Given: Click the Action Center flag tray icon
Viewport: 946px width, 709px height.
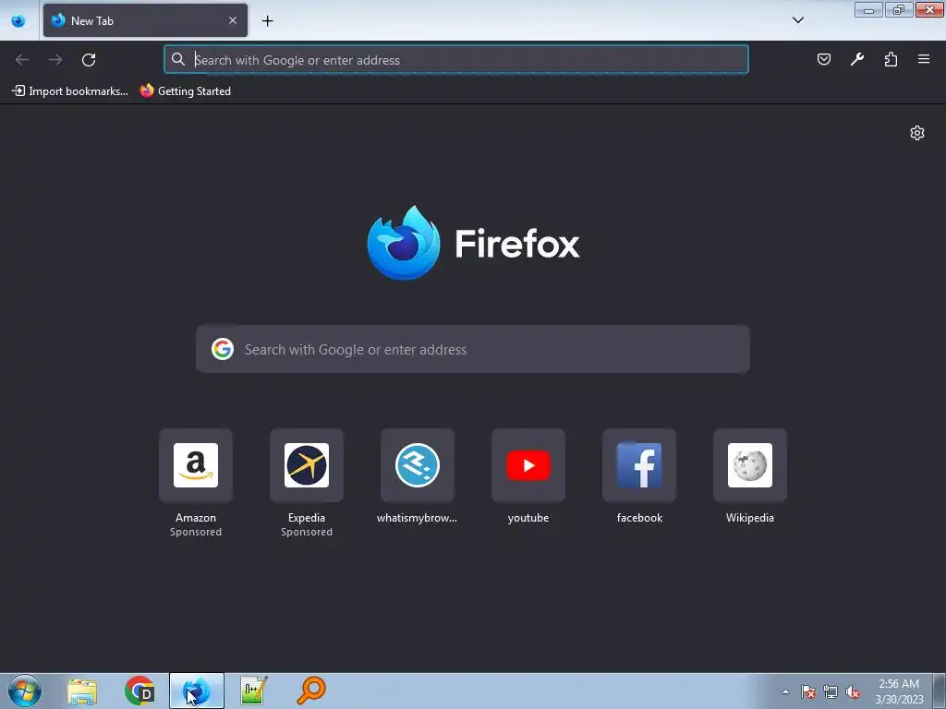Looking at the screenshot, I should point(807,691).
